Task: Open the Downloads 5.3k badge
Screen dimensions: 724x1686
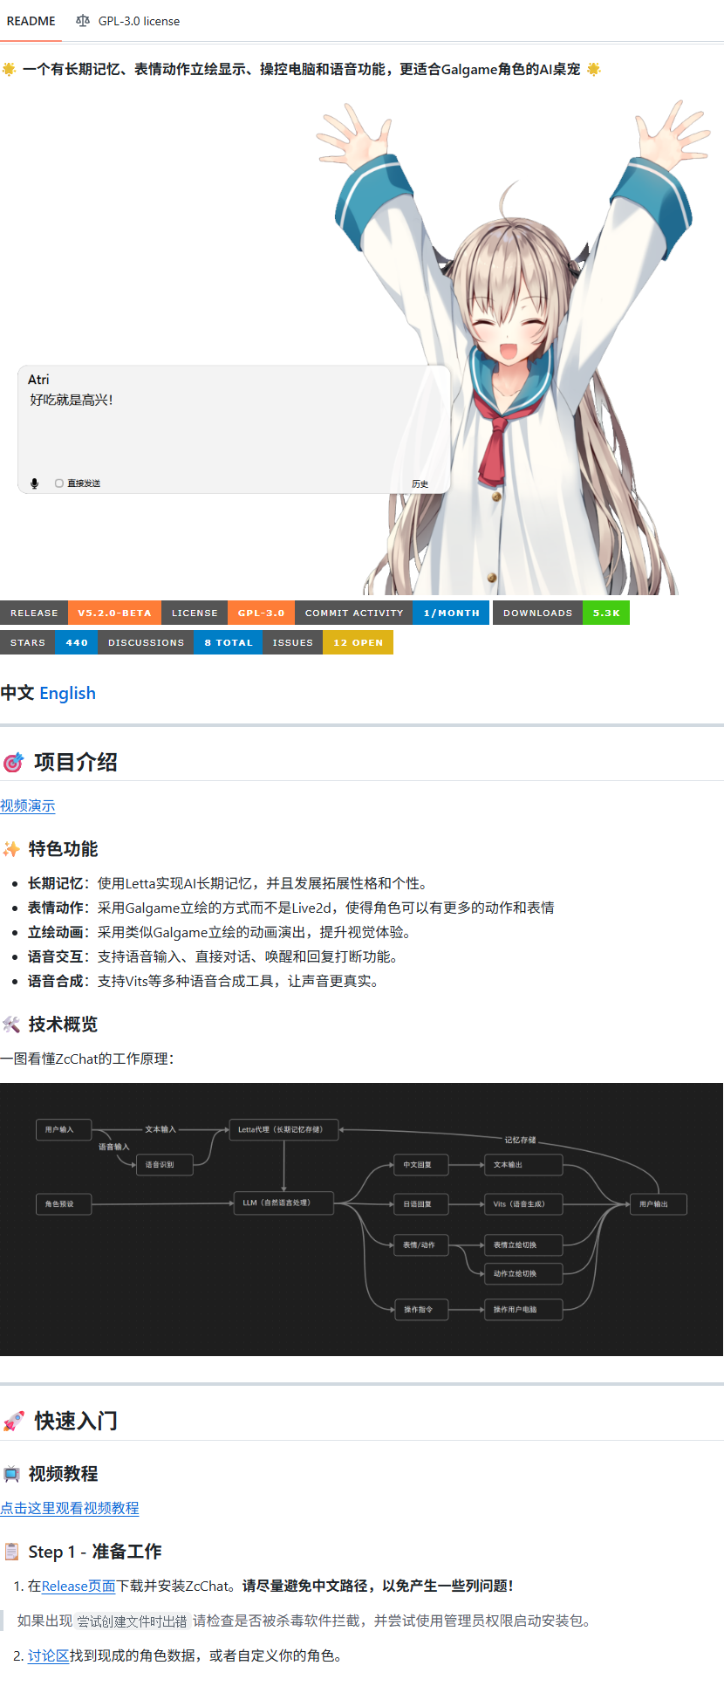Action: [x=561, y=613]
